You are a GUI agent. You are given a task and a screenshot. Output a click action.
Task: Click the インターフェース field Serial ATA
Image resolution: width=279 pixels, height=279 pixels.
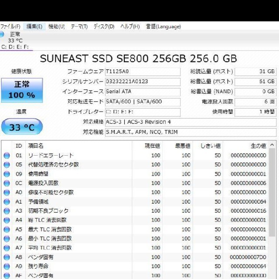click(143, 92)
